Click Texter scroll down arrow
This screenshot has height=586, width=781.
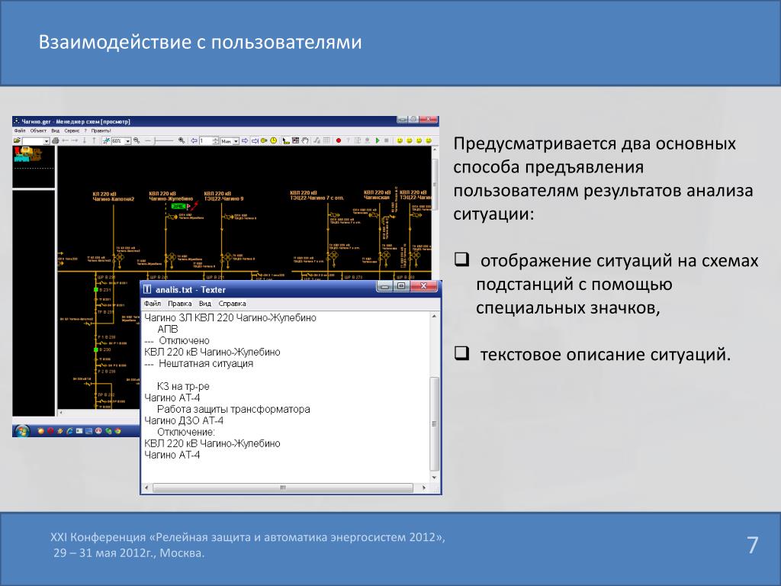click(434, 478)
